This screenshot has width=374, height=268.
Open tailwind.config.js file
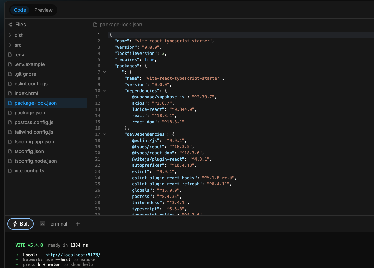tap(34, 132)
